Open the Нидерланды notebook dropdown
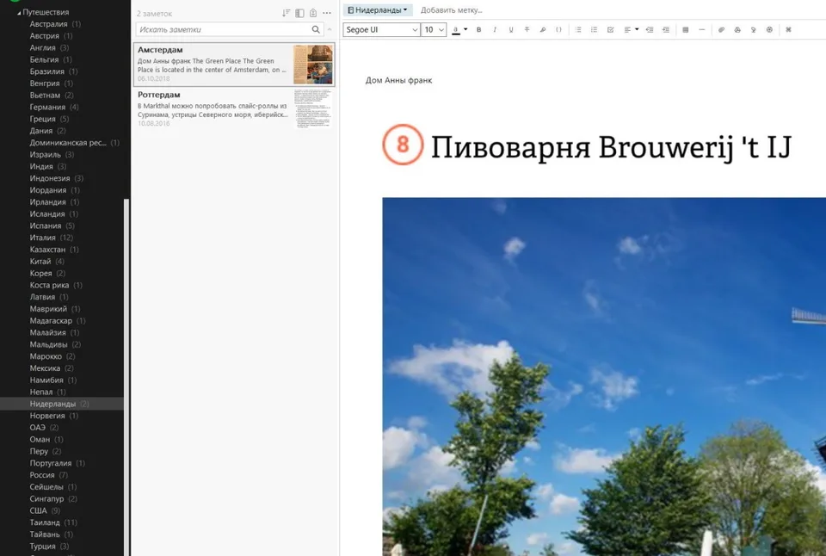826x556 pixels. [378, 10]
